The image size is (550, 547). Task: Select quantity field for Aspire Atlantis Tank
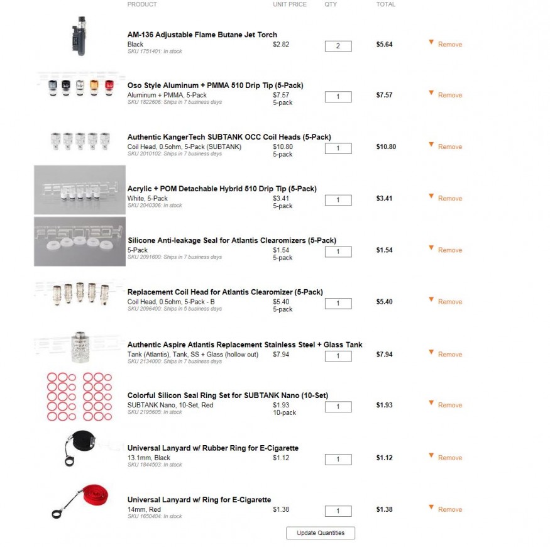(338, 356)
